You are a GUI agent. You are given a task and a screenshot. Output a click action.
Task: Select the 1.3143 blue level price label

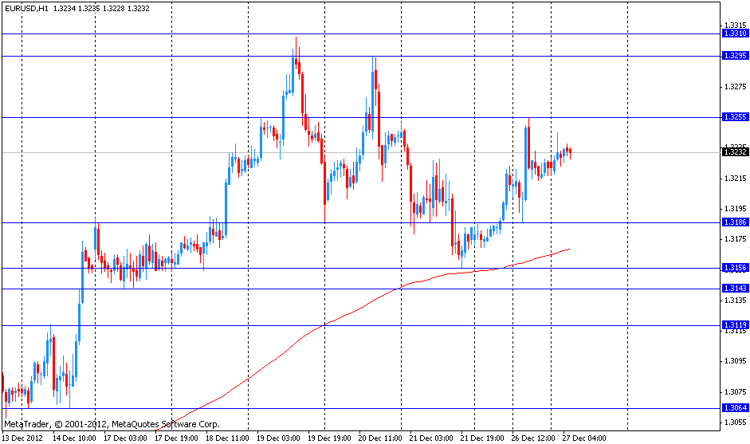coord(735,288)
